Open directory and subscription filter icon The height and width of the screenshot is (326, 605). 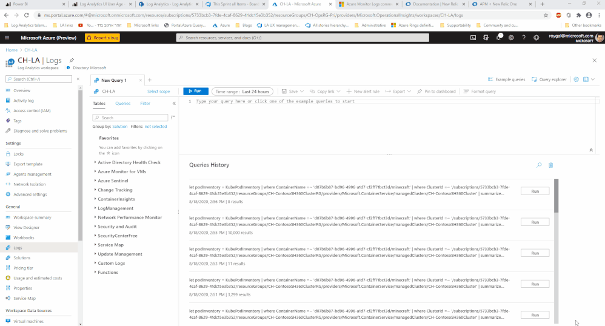click(x=486, y=38)
